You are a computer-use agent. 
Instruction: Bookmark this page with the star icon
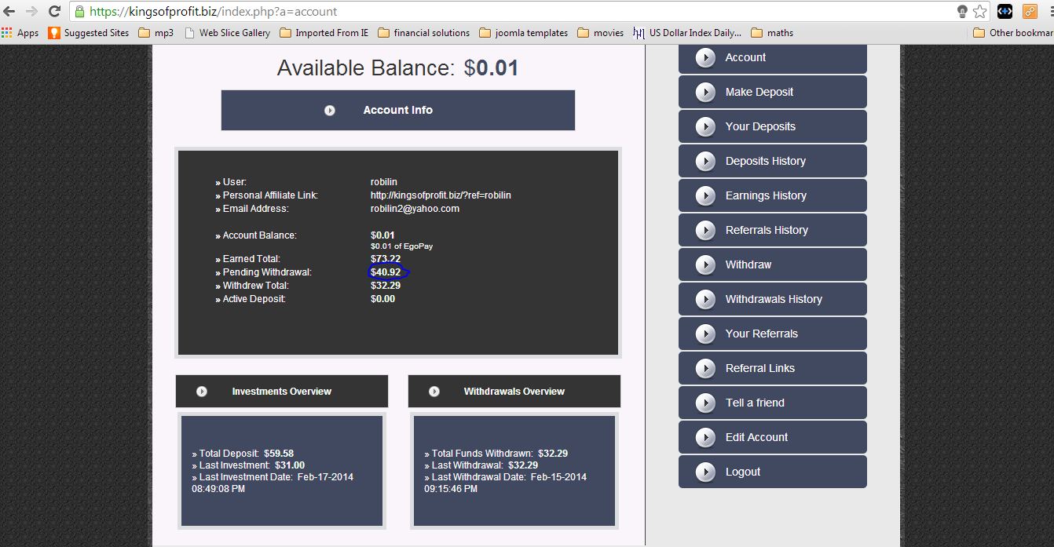click(979, 12)
